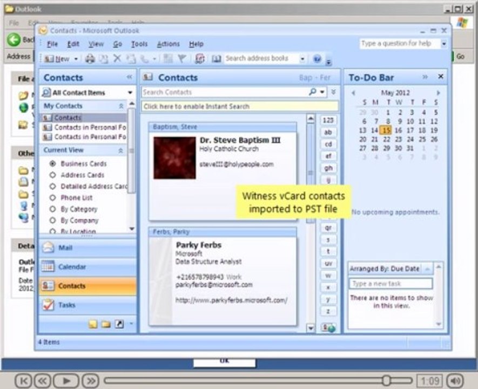478x389 pixels.
Task: Click previous month arrow in calendar
Action: tap(353, 92)
